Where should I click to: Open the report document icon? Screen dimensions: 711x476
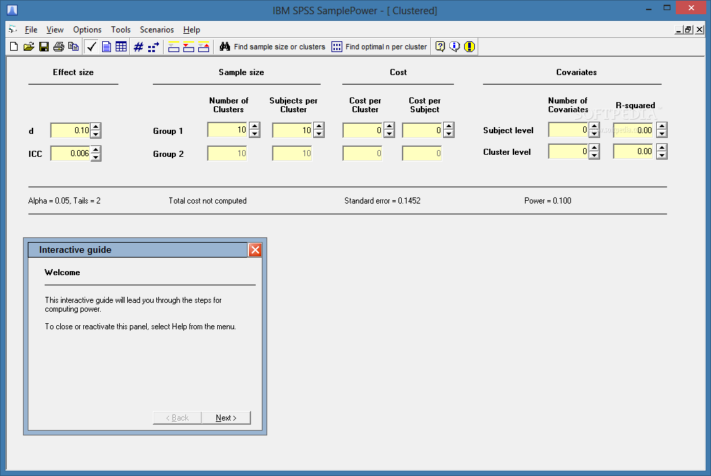[107, 47]
